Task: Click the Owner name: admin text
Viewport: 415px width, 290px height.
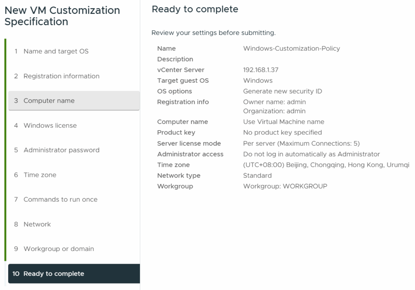Action: [274, 102]
